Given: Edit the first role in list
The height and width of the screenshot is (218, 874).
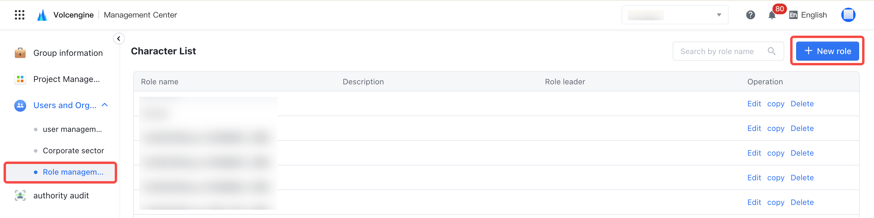Looking at the screenshot, I should coord(754,104).
